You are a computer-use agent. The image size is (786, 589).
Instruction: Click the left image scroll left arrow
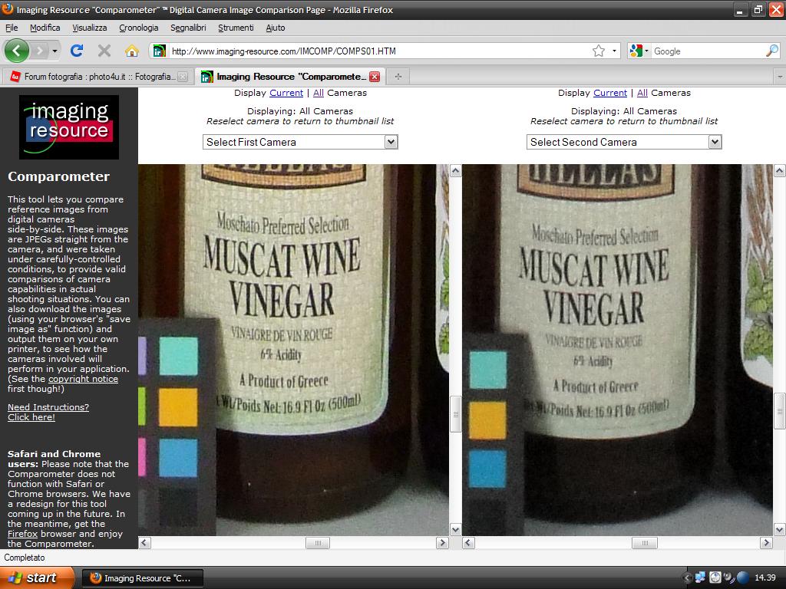[144, 542]
